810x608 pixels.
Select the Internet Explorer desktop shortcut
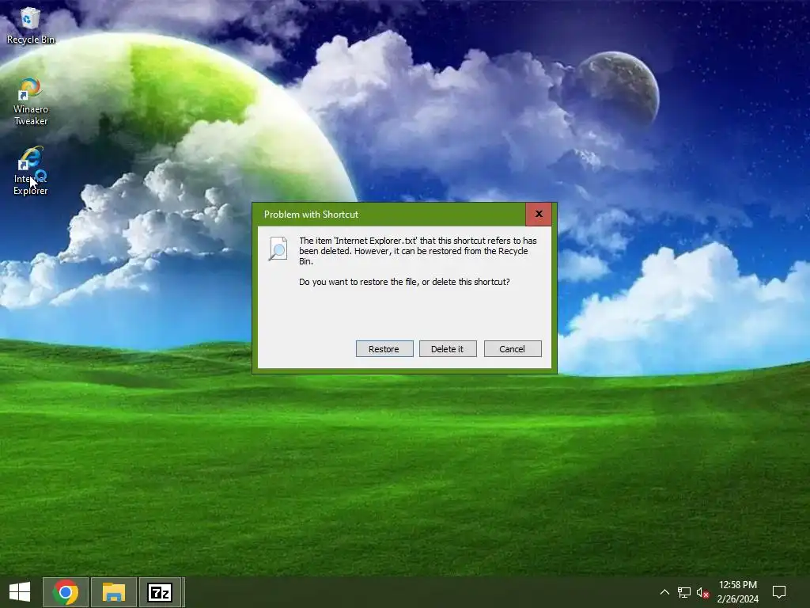pos(31,171)
